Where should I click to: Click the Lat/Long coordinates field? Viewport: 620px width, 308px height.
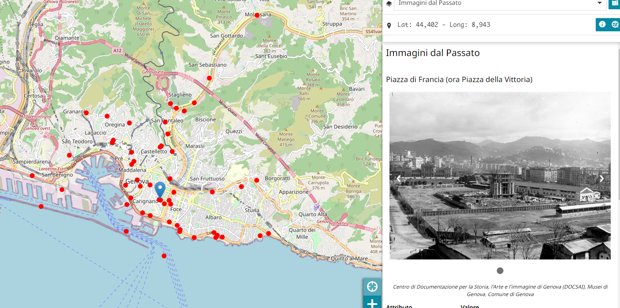pos(443,25)
